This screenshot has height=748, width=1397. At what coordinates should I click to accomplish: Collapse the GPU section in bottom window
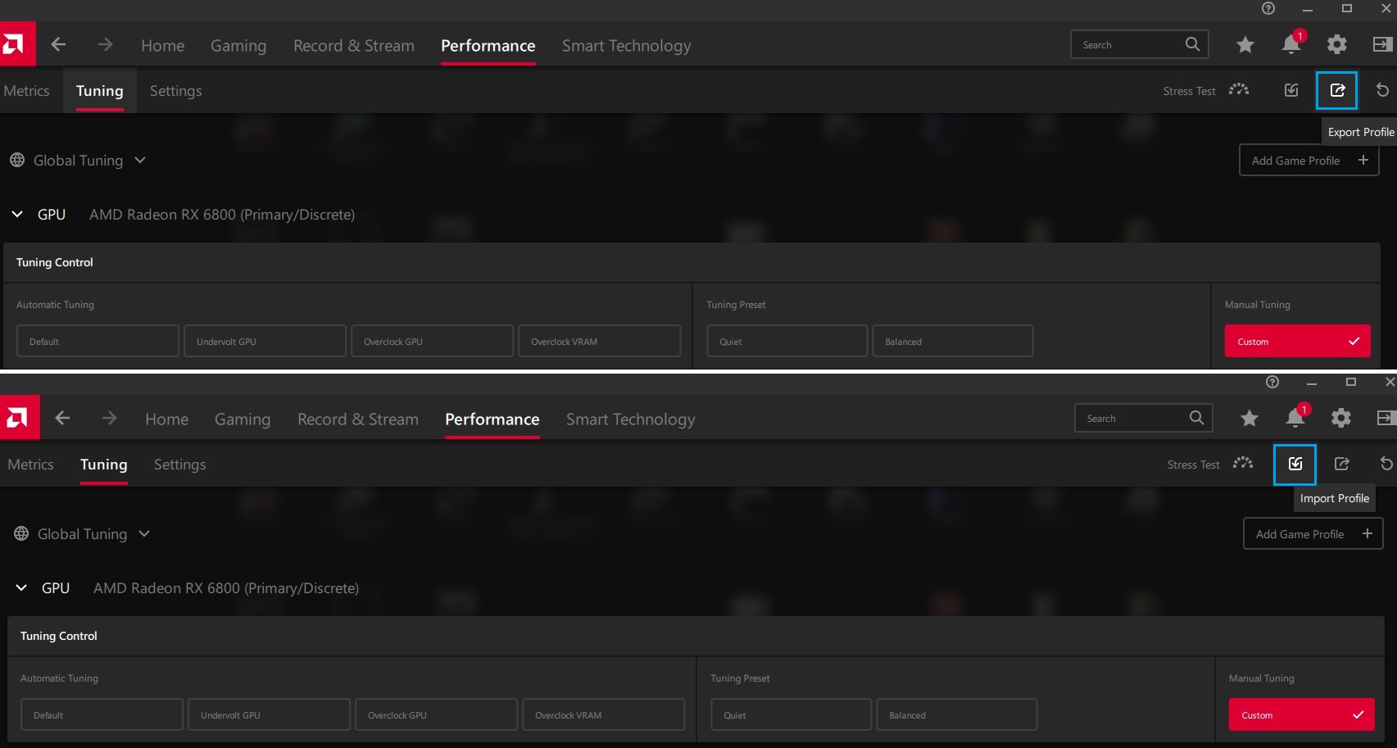click(21, 587)
